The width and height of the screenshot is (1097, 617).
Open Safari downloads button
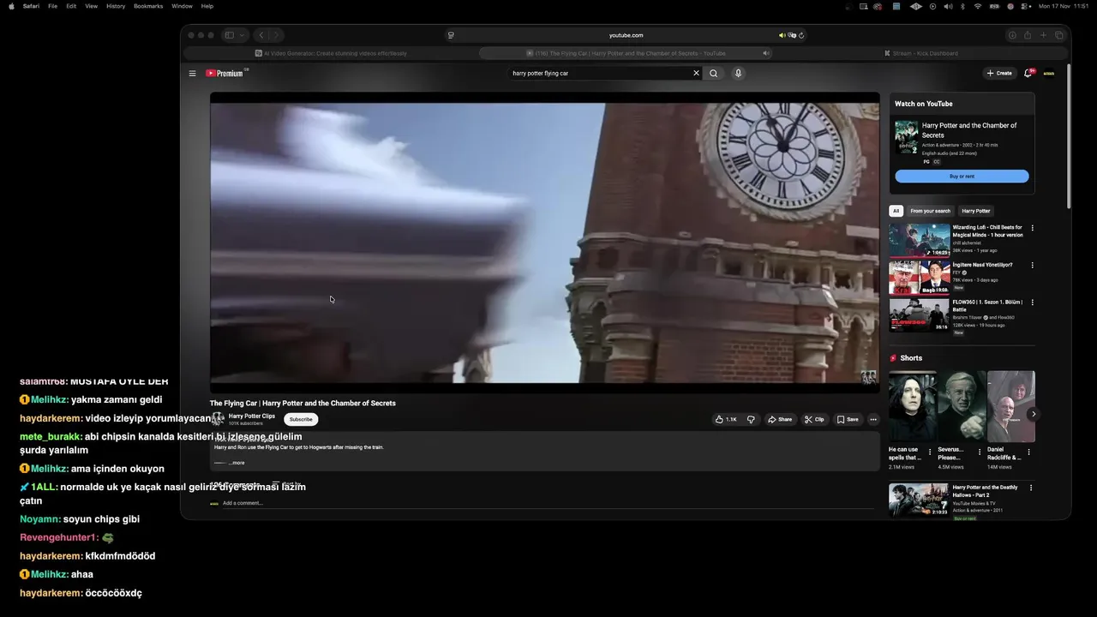(x=1012, y=35)
